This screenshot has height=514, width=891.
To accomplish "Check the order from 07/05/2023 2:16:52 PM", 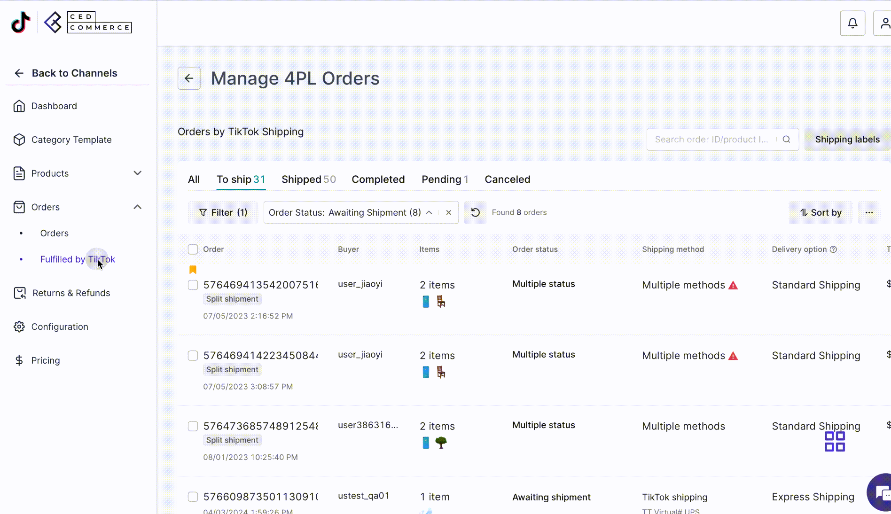I will pos(193,285).
